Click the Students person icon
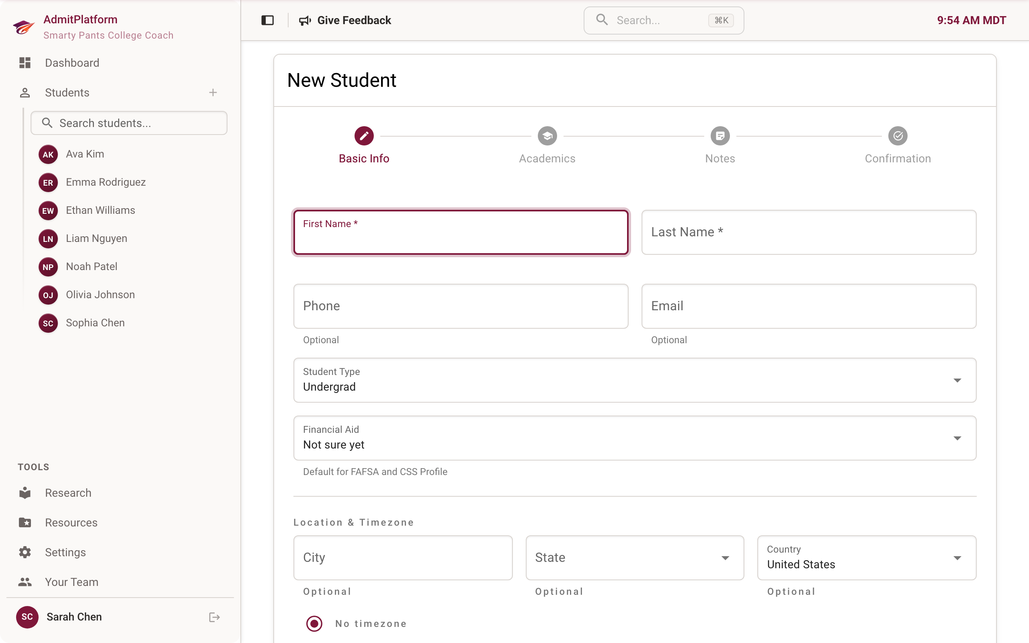The width and height of the screenshot is (1029, 643). tap(25, 92)
